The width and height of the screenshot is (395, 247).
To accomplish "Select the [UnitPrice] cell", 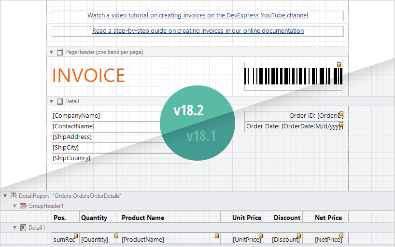I will 242,239.
